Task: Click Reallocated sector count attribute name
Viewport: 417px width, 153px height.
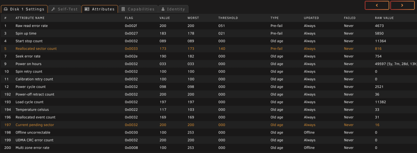Action: pyautogui.click(x=36, y=49)
